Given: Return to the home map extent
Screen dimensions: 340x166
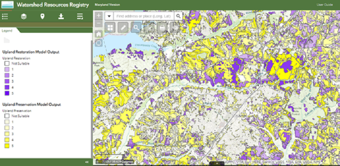Looking at the screenshot, I should click(x=99, y=34).
